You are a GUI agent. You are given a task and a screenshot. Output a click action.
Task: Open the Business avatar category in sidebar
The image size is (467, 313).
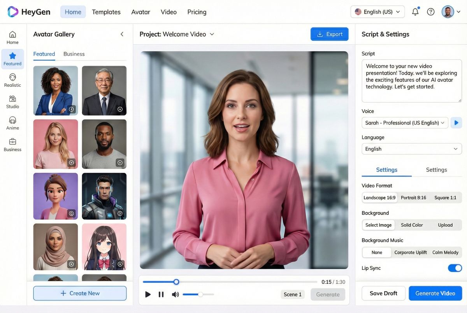click(x=12, y=145)
